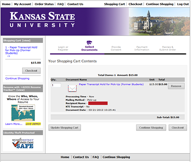Click the Your Shopping Cart Contents heading
This screenshot has height=162, width=191.
click(x=72, y=61)
